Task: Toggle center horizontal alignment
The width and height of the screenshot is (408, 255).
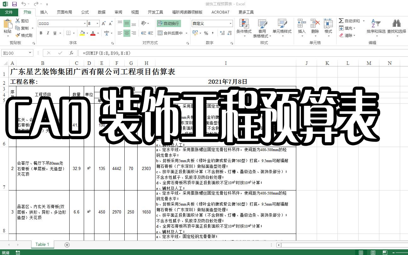Action: point(127,33)
